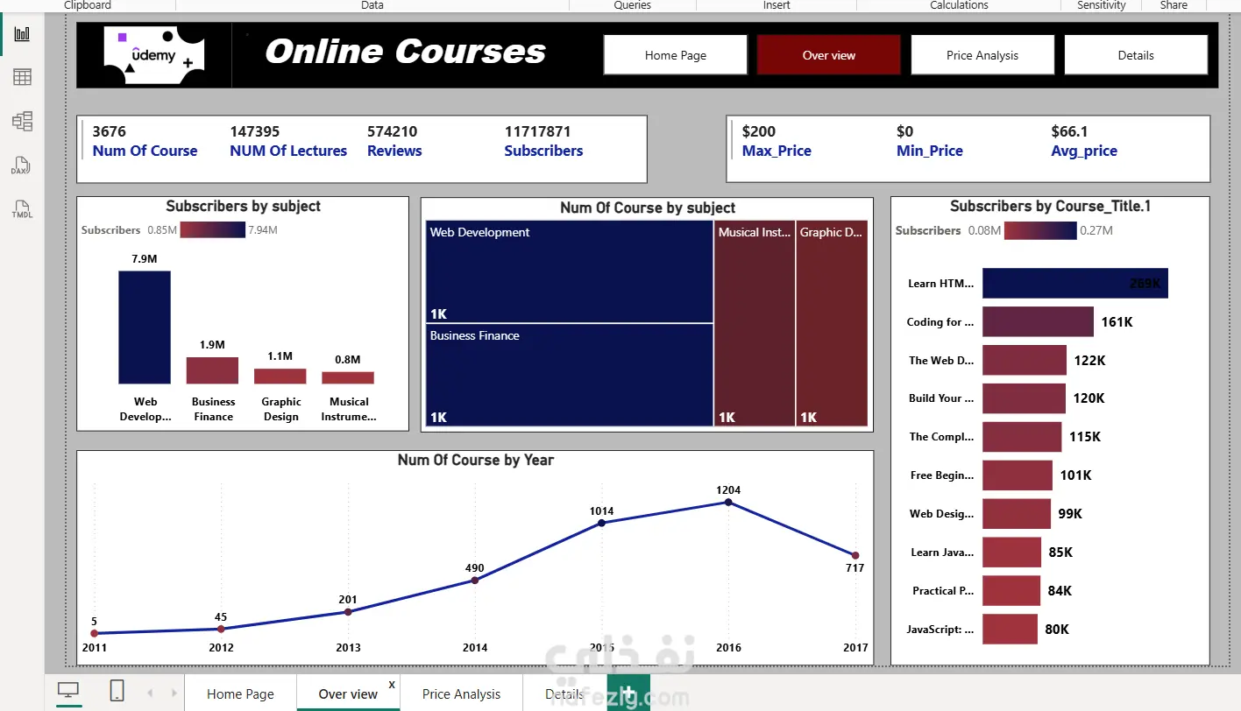Open the Model view icon

22,121
